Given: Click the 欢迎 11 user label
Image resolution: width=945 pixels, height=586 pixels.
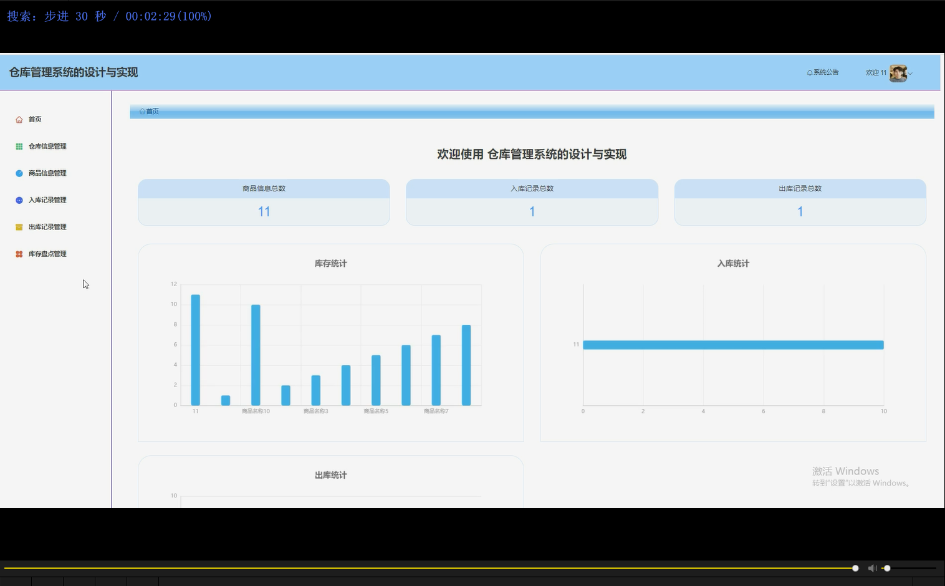Looking at the screenshot, I should 876,73.
